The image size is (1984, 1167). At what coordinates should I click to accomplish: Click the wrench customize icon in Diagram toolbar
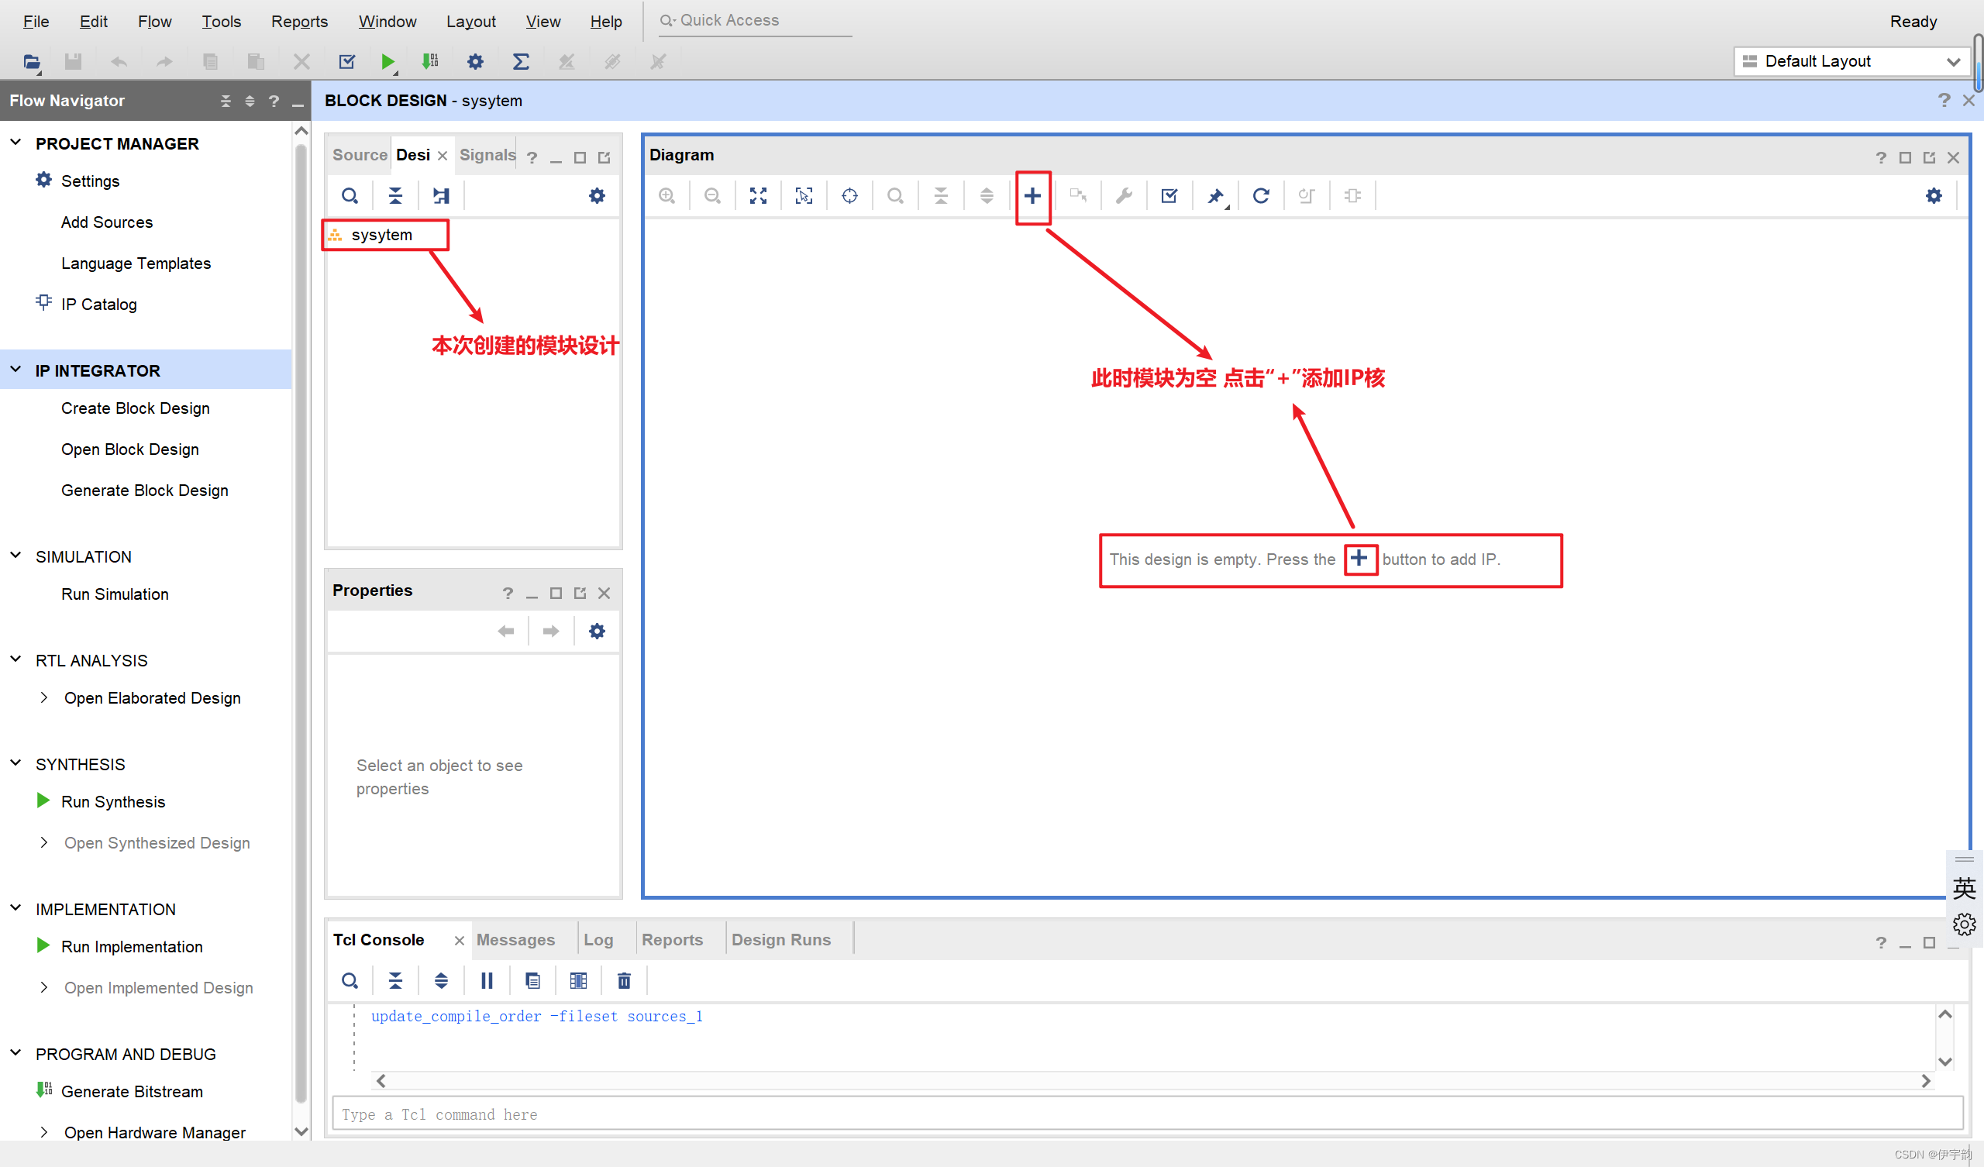click(x=1124, y=196)
